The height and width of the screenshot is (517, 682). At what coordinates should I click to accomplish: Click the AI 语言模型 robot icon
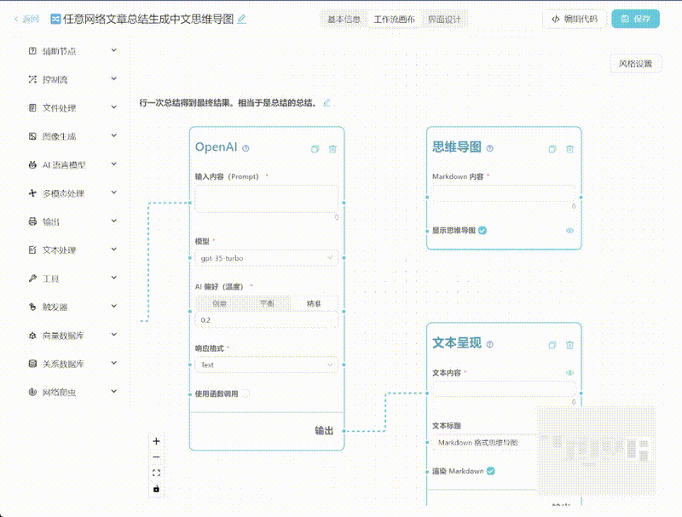coord(32,164)
